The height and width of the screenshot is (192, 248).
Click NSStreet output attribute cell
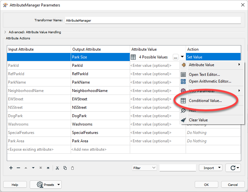click(100, 107)
